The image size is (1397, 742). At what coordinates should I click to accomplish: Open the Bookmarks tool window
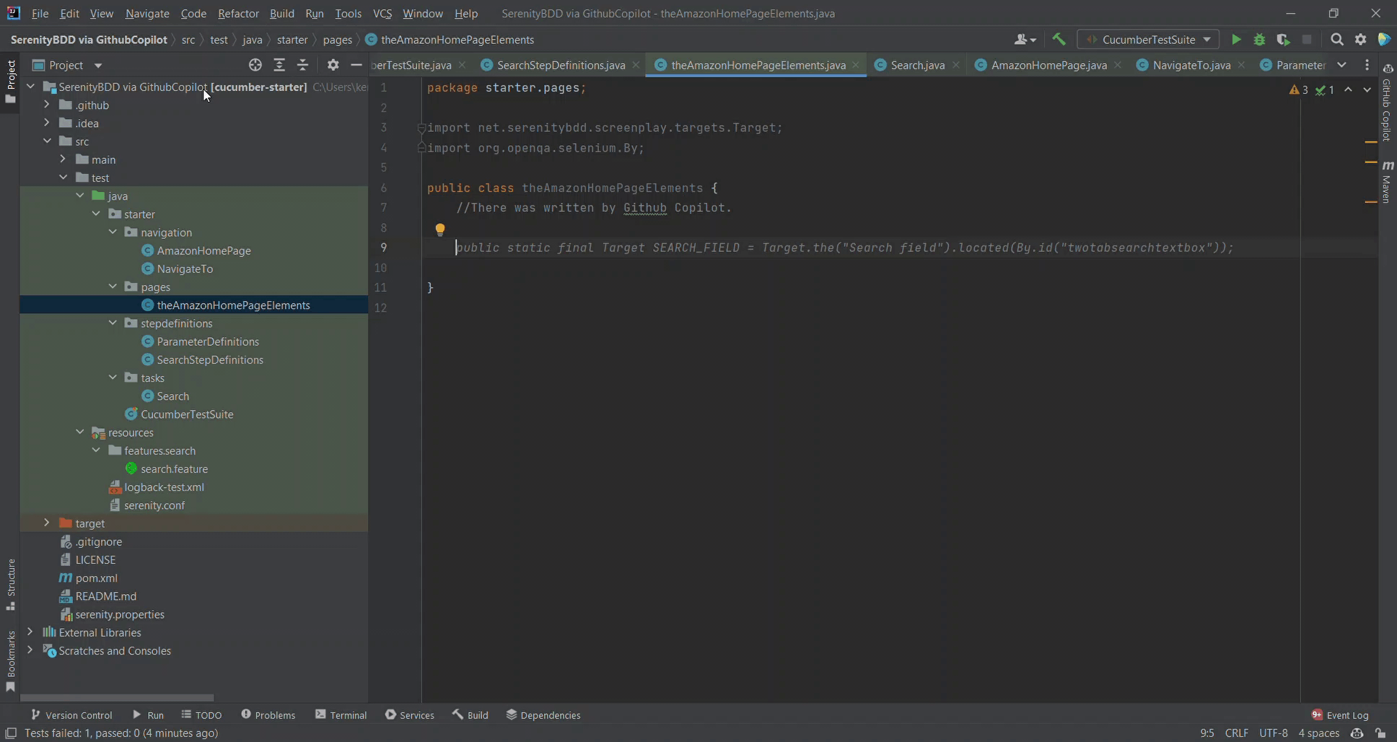pos(10,661)
